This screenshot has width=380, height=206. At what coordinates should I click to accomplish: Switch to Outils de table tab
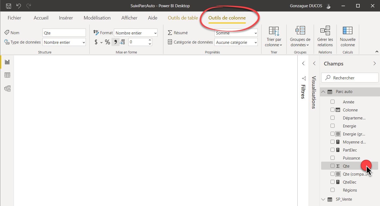coord(183,18)
